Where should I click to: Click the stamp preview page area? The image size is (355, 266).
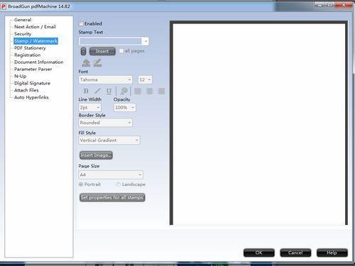(x=259, y=124)
